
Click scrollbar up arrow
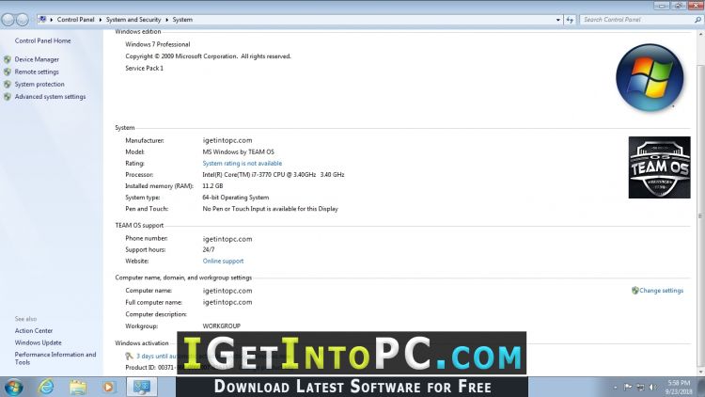(x=700, y=34)
